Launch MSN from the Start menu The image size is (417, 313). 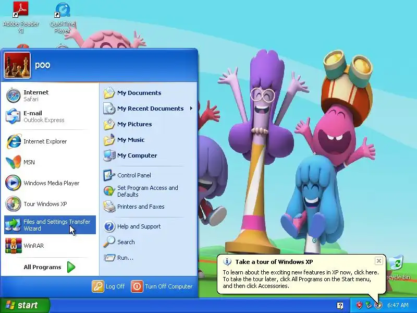pos(50,162)
